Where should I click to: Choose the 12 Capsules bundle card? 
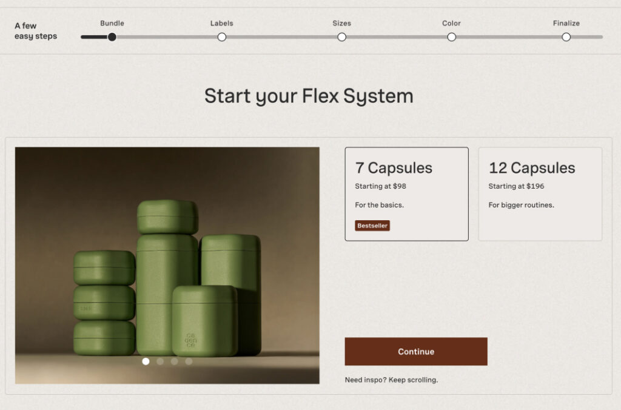[x=540, y=194]
